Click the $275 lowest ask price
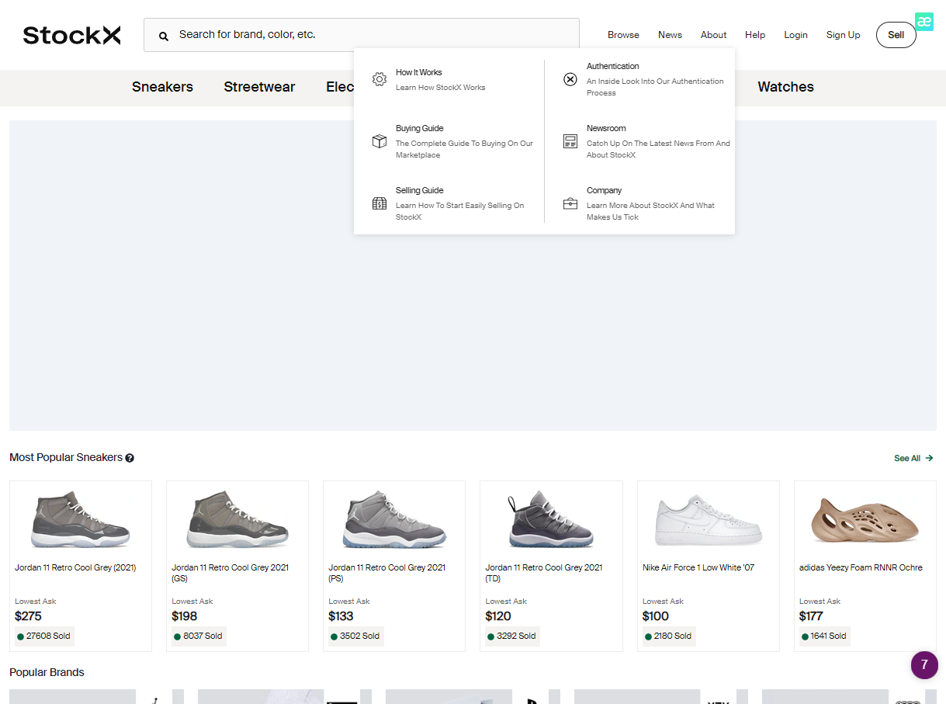The height and width of the screenshot is (704, 946). point(28,616)
